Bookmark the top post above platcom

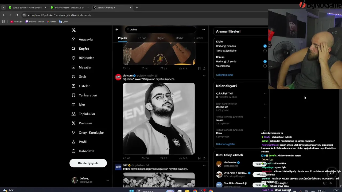(x=199, y=69)
